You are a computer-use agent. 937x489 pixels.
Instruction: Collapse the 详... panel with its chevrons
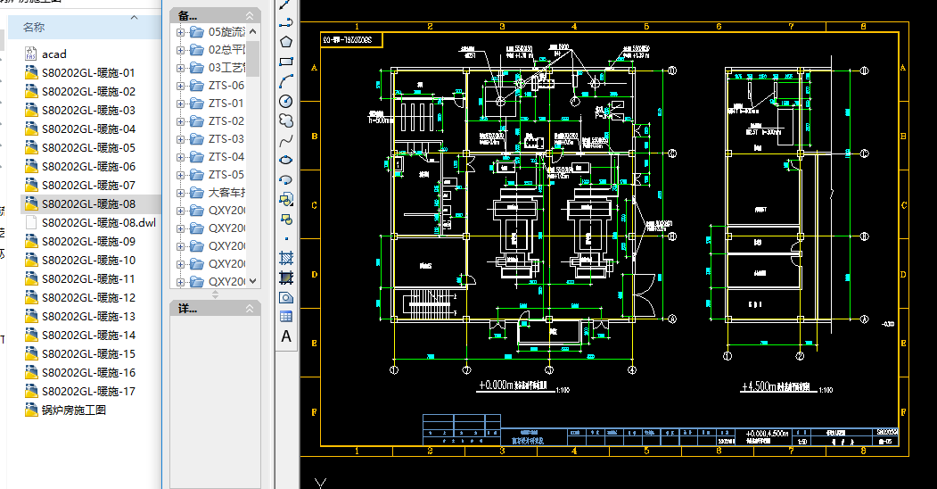(x=250, y=309)
